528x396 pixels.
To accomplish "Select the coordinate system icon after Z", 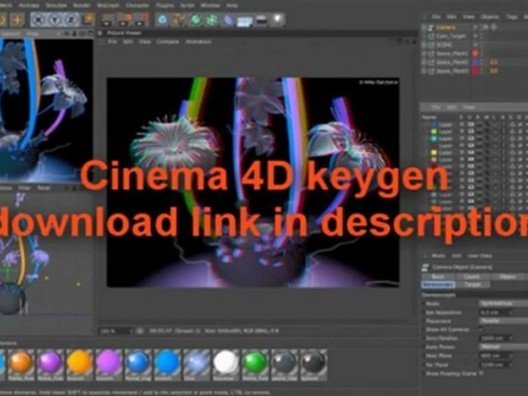I will click(x=87, y=20).
